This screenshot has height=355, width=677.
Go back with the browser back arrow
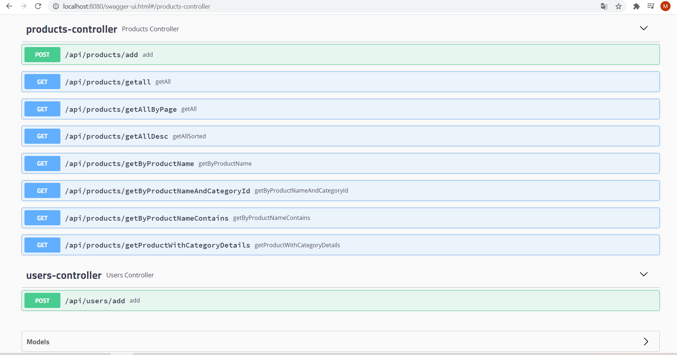(x=9, y=6)
